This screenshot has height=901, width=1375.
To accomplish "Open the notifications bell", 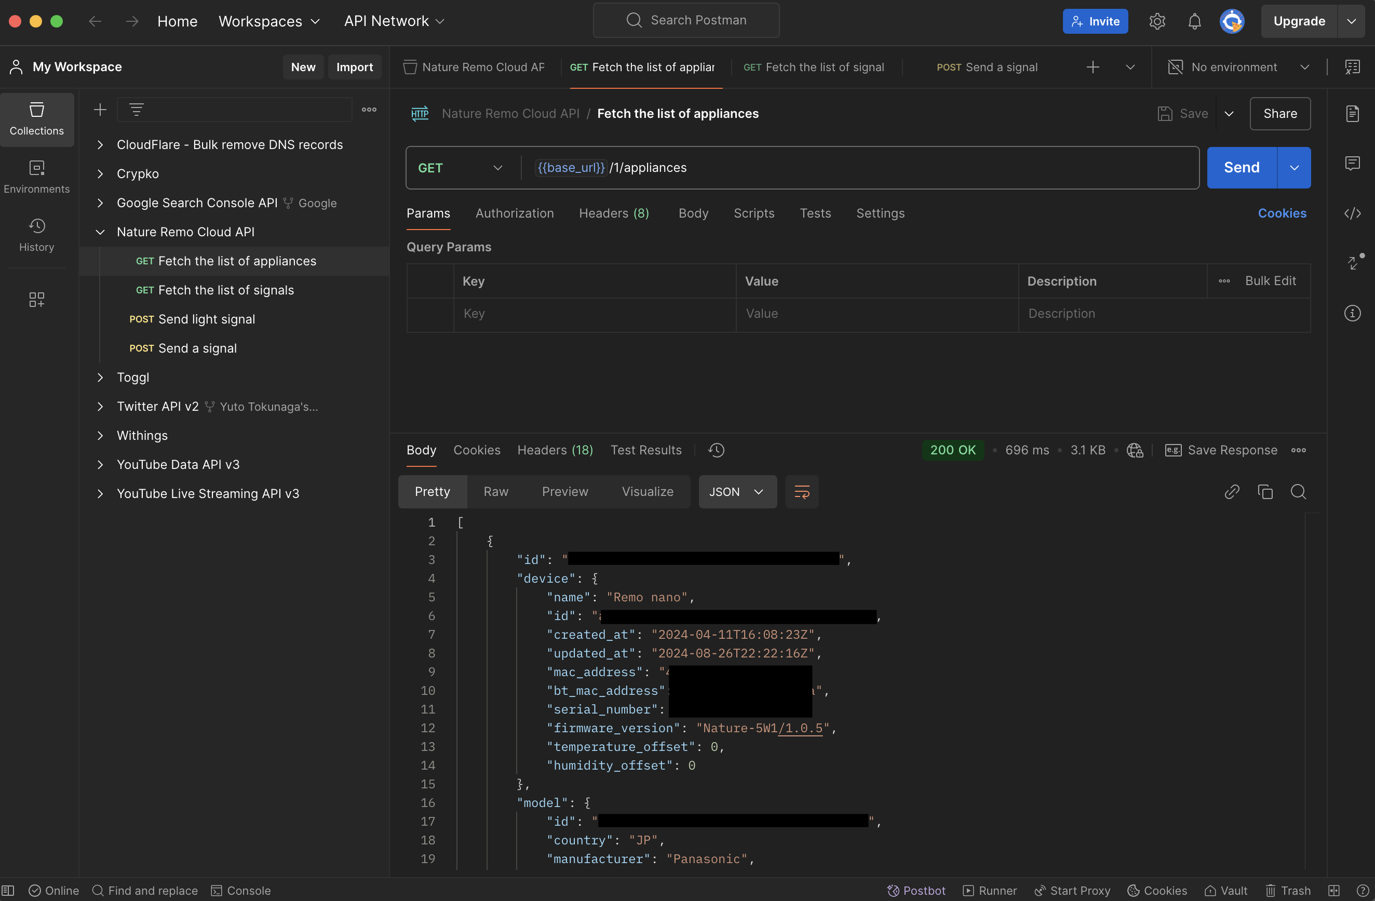I will coord(1194,21).
